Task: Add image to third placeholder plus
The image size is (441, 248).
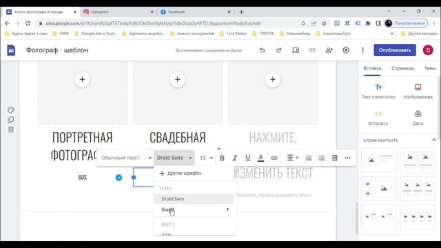Action: tap(273, 80)
